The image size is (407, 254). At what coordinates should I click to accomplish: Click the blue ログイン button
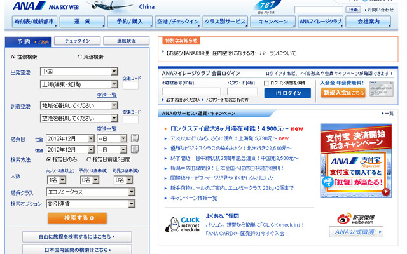pos(287,93)
